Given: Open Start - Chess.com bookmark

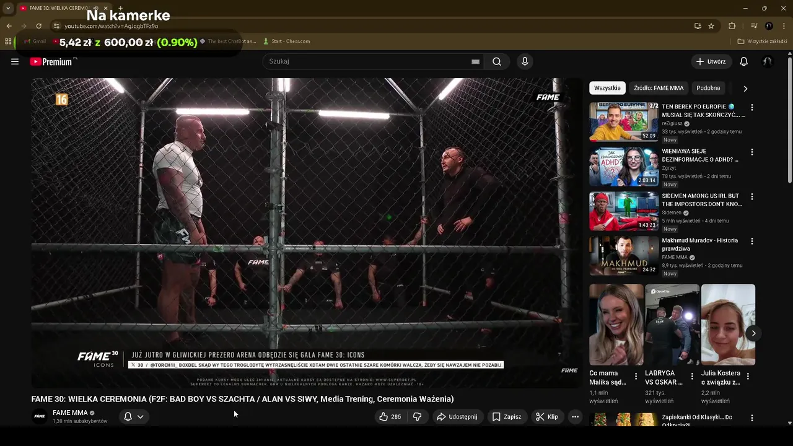Looking at the screenshot, I should point(286,42).
